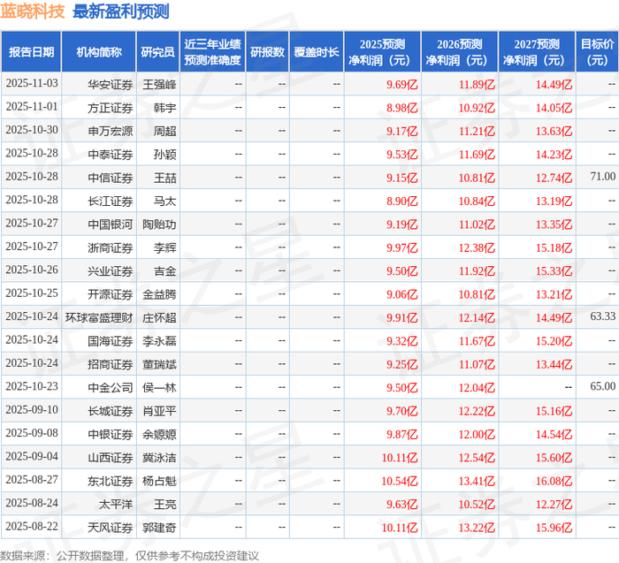Click the 近三年业绩预测准确度 column header
The height and width of the screenshot is (563, 619).
tap(212, 52)
